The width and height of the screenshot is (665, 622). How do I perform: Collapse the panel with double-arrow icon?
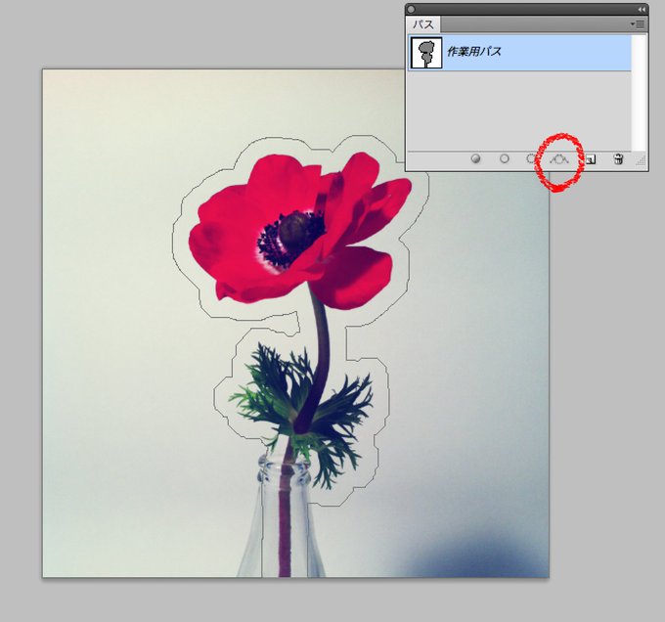(x=642, y=10)
